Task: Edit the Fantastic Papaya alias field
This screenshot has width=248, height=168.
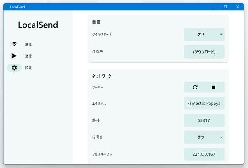Action: (x=204, y=103)
